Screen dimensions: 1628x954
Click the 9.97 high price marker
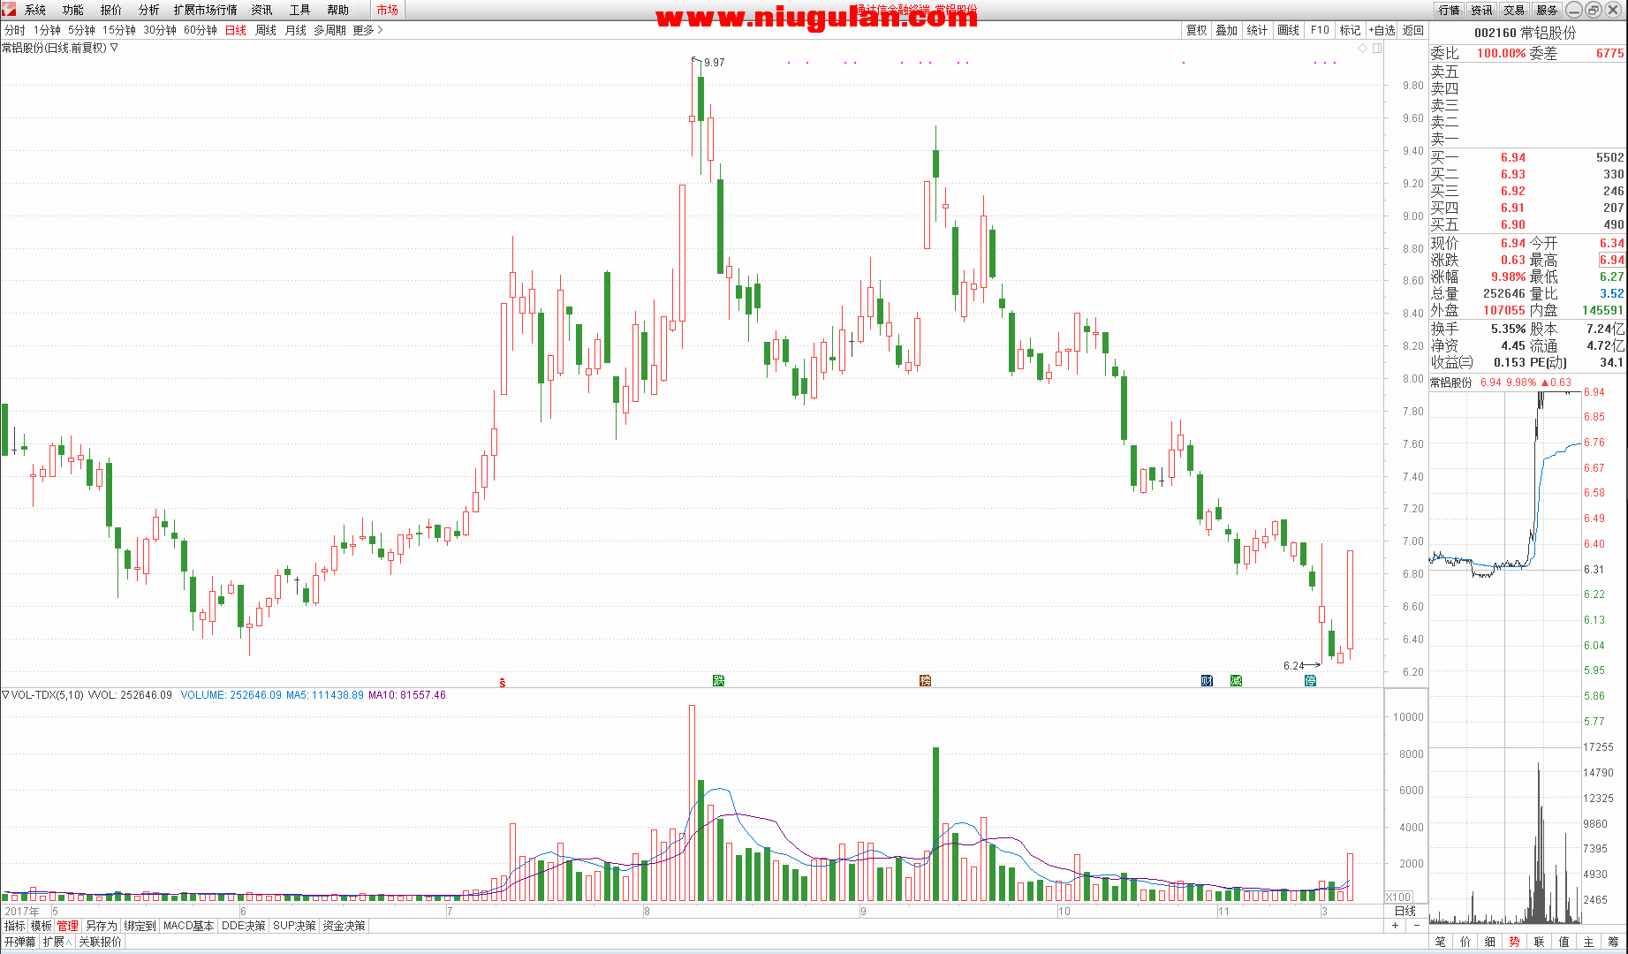(714, 63)
